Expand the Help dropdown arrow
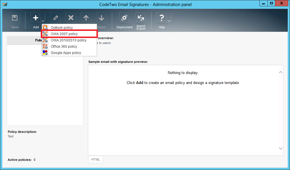290x170 pixels. click(x=169, y=21)
